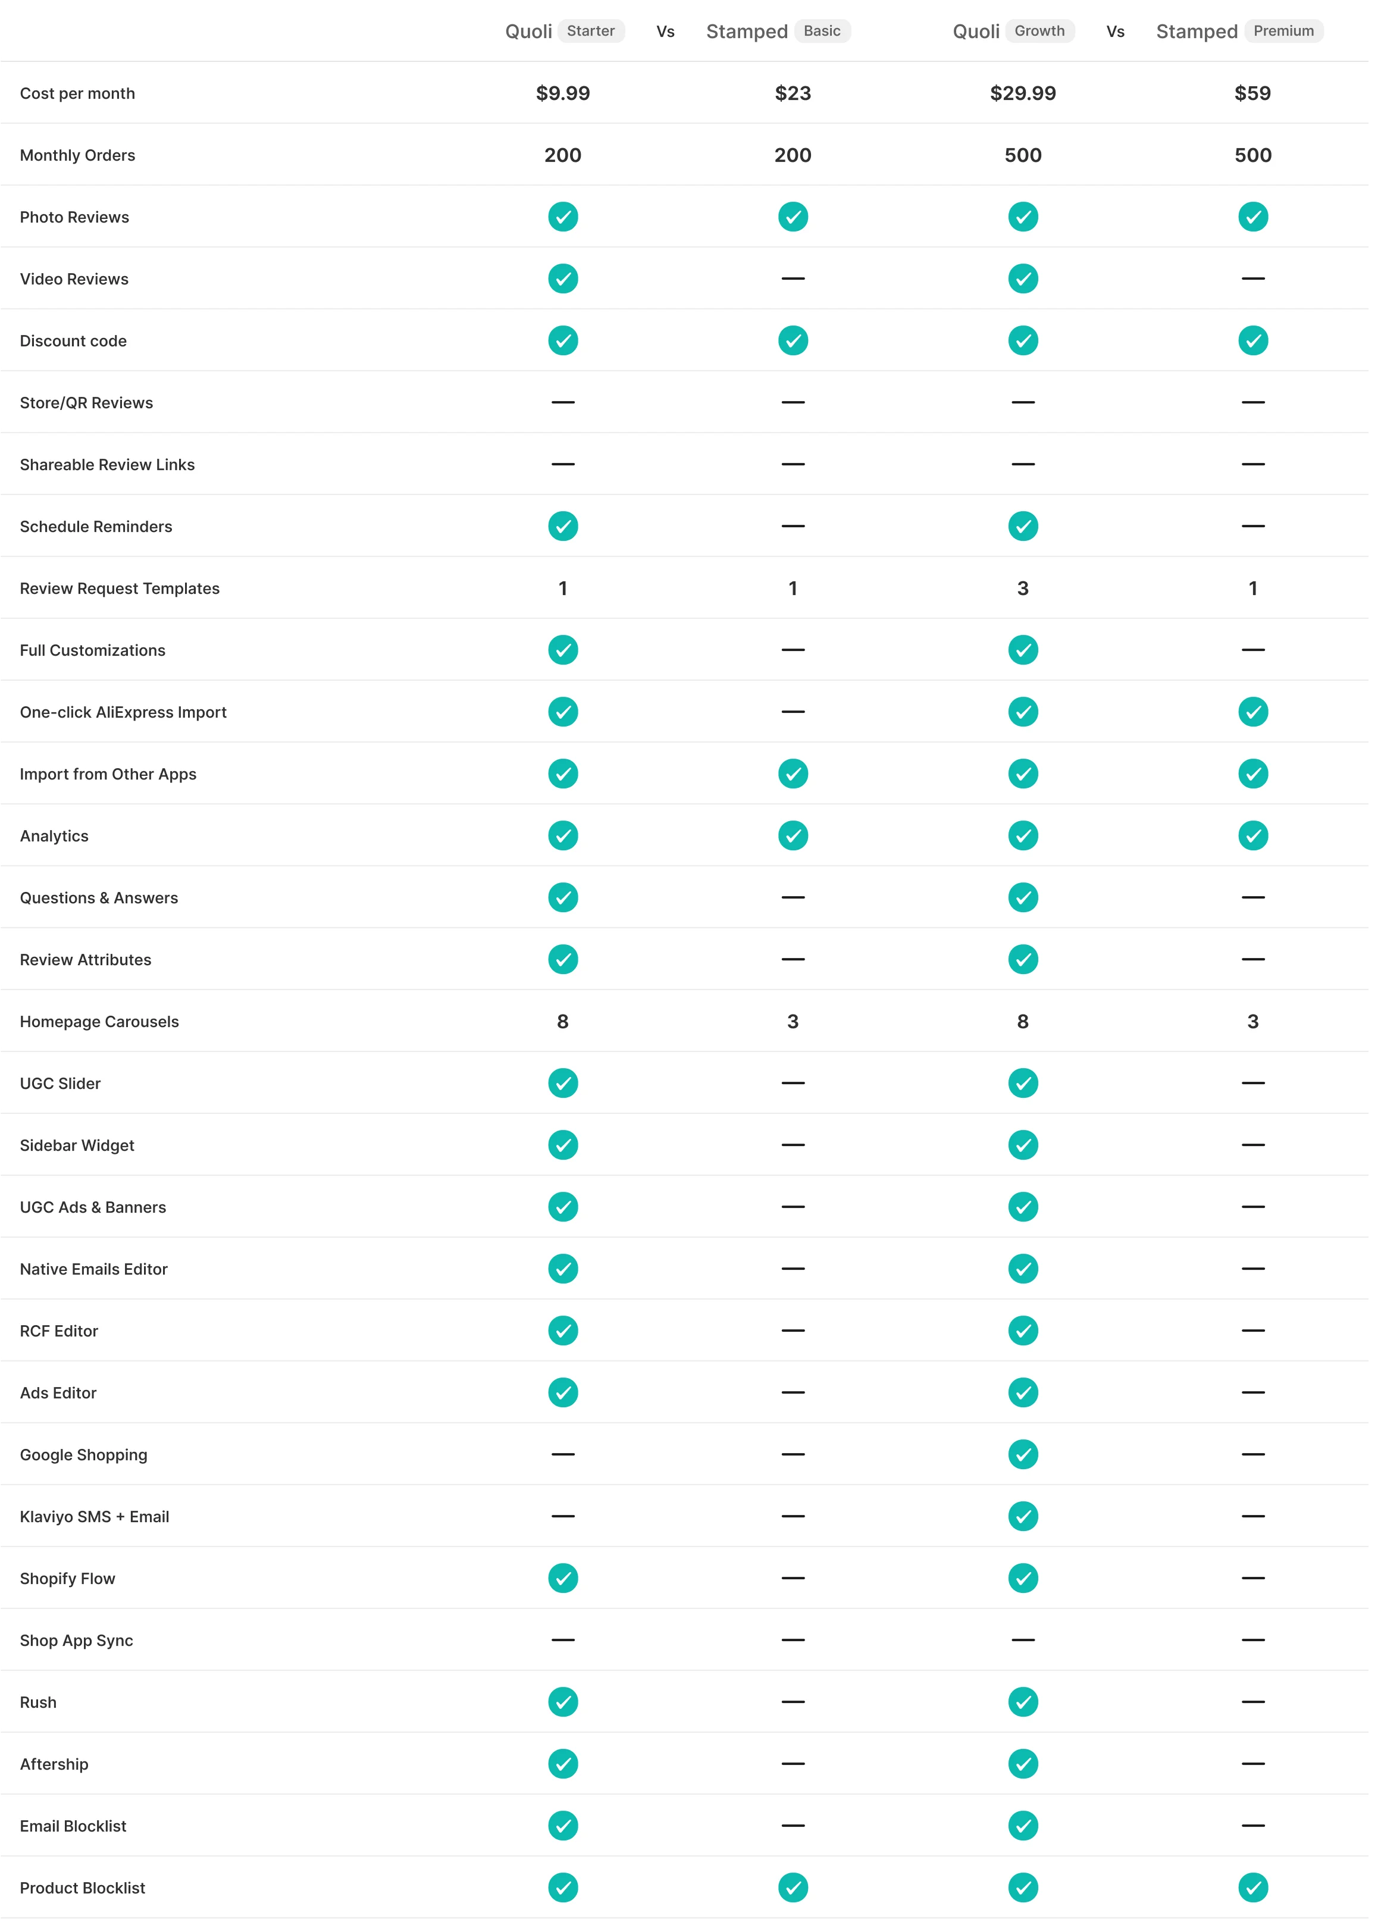Click Stamped Basic Discount code checkmark
Viewport: 1381px width, 1919px height.
(x=793, y=340)
